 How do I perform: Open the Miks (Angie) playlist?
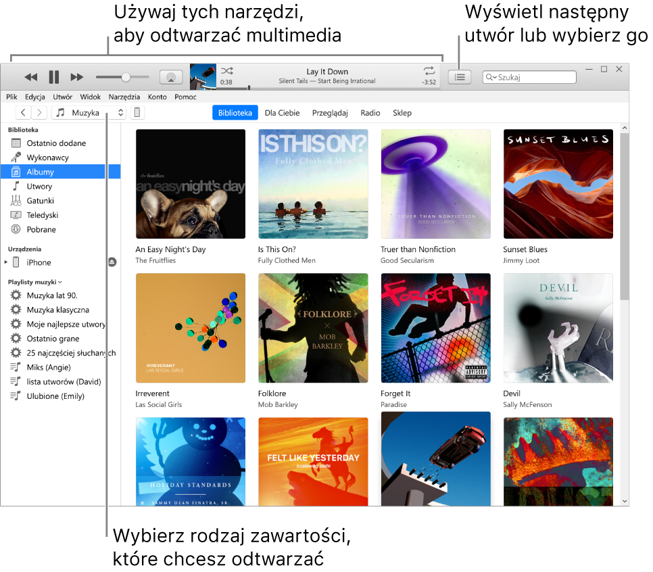pos(60,367)
